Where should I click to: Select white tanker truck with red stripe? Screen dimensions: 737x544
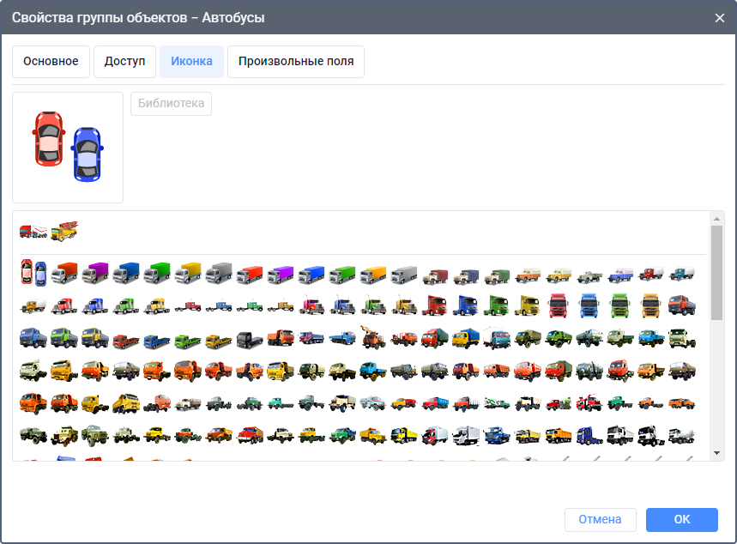click(x=374, y=403)
